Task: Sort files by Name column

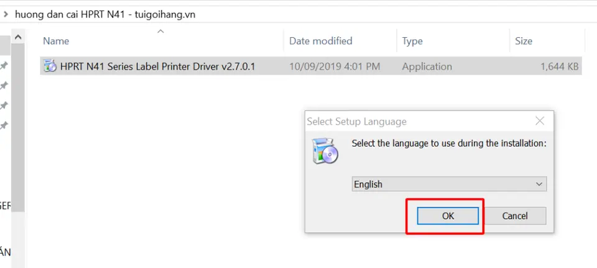Action: click(56, 41)
